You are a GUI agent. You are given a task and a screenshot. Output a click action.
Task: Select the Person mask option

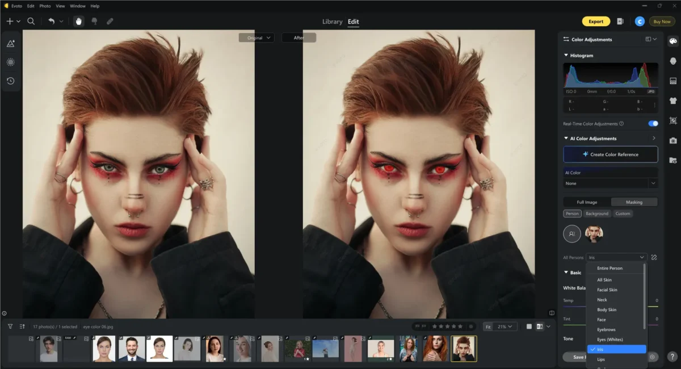(x=572, y=213)
